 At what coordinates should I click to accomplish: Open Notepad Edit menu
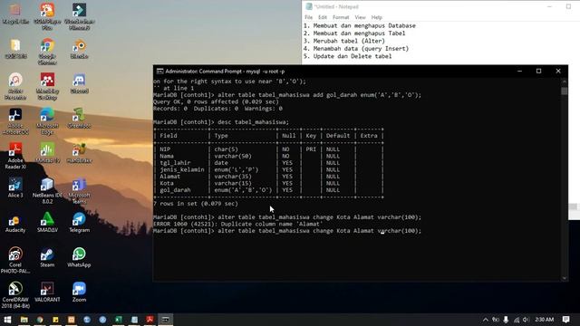323,17
